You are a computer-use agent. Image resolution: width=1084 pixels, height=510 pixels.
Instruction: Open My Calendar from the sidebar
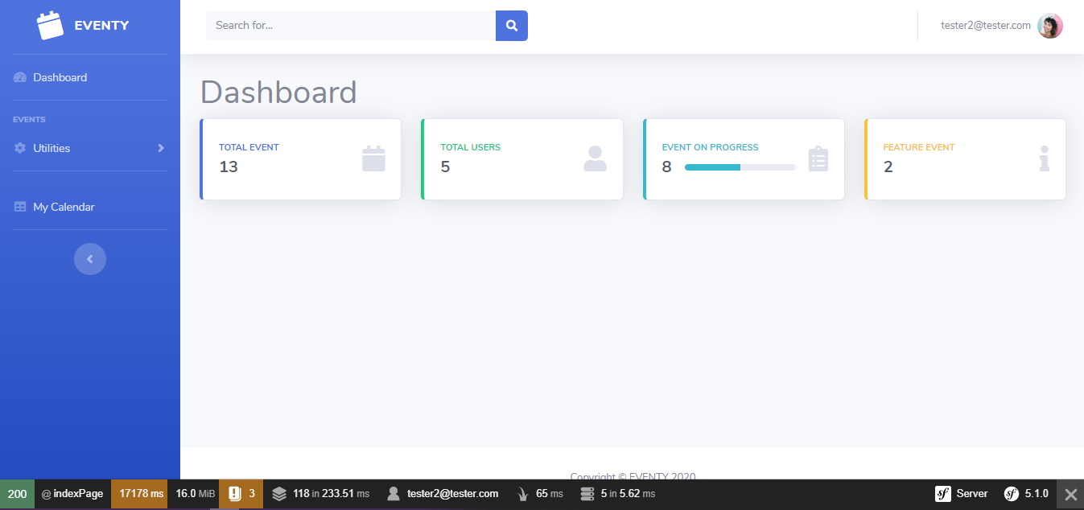(x=64, y=207)
